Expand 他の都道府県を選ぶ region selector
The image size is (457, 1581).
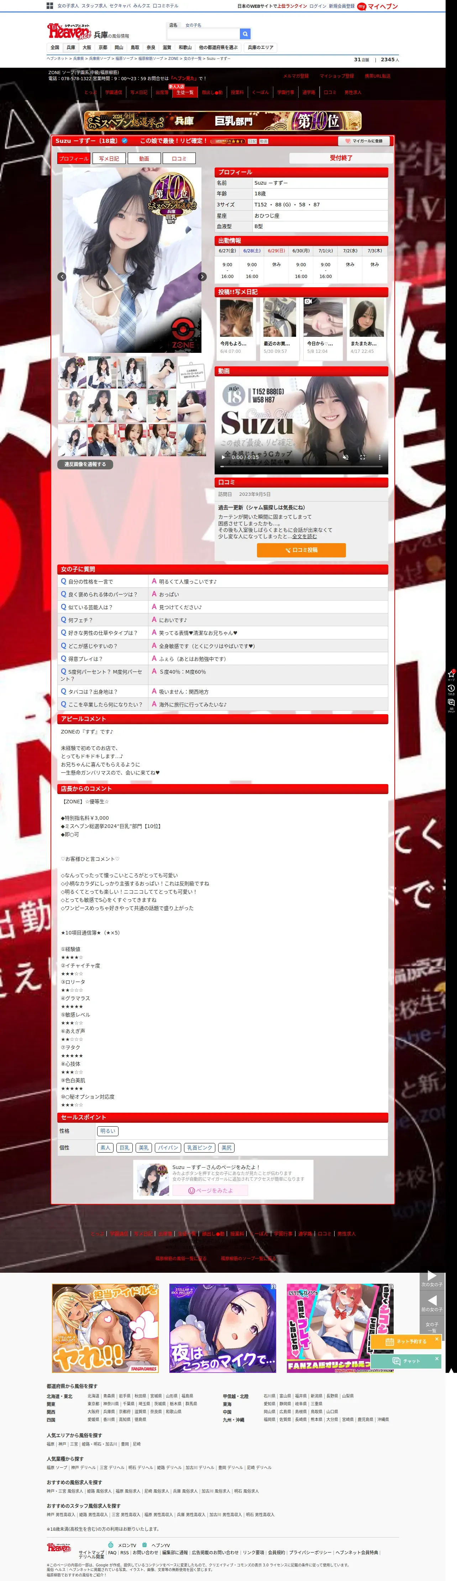218,47
